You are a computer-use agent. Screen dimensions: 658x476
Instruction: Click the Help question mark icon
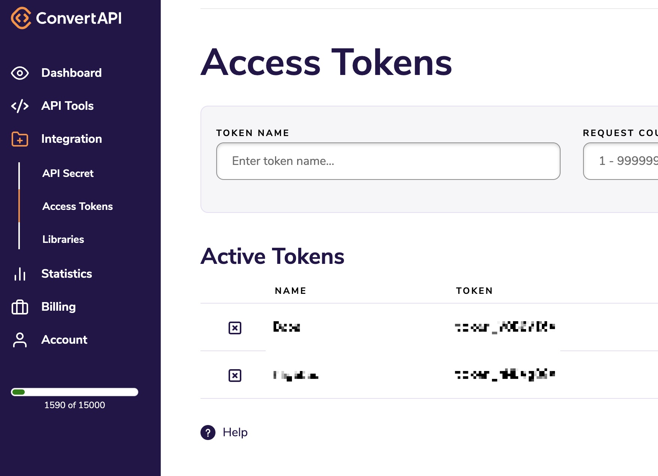[x=208, y=433]
